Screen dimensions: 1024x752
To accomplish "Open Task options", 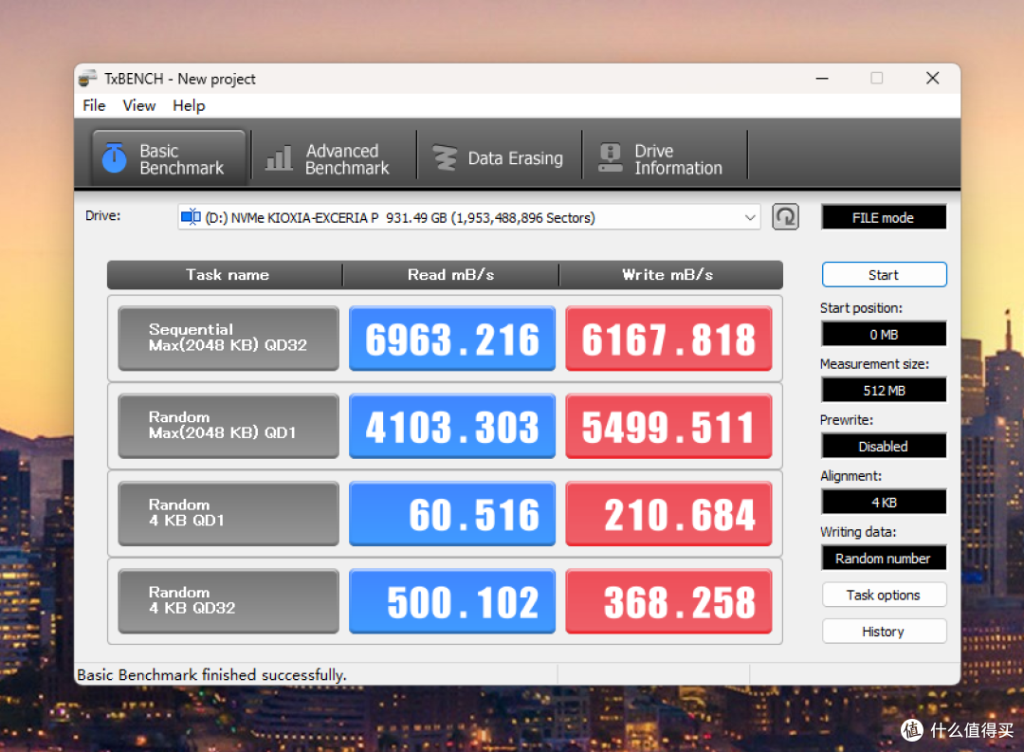I will [x=884, y=596].
